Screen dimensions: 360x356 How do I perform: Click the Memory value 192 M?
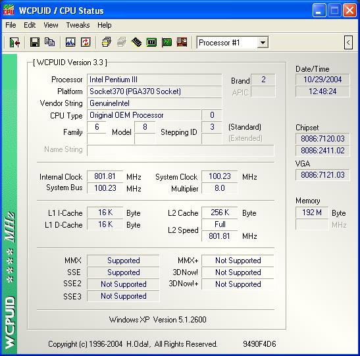(x=312, y=213)
